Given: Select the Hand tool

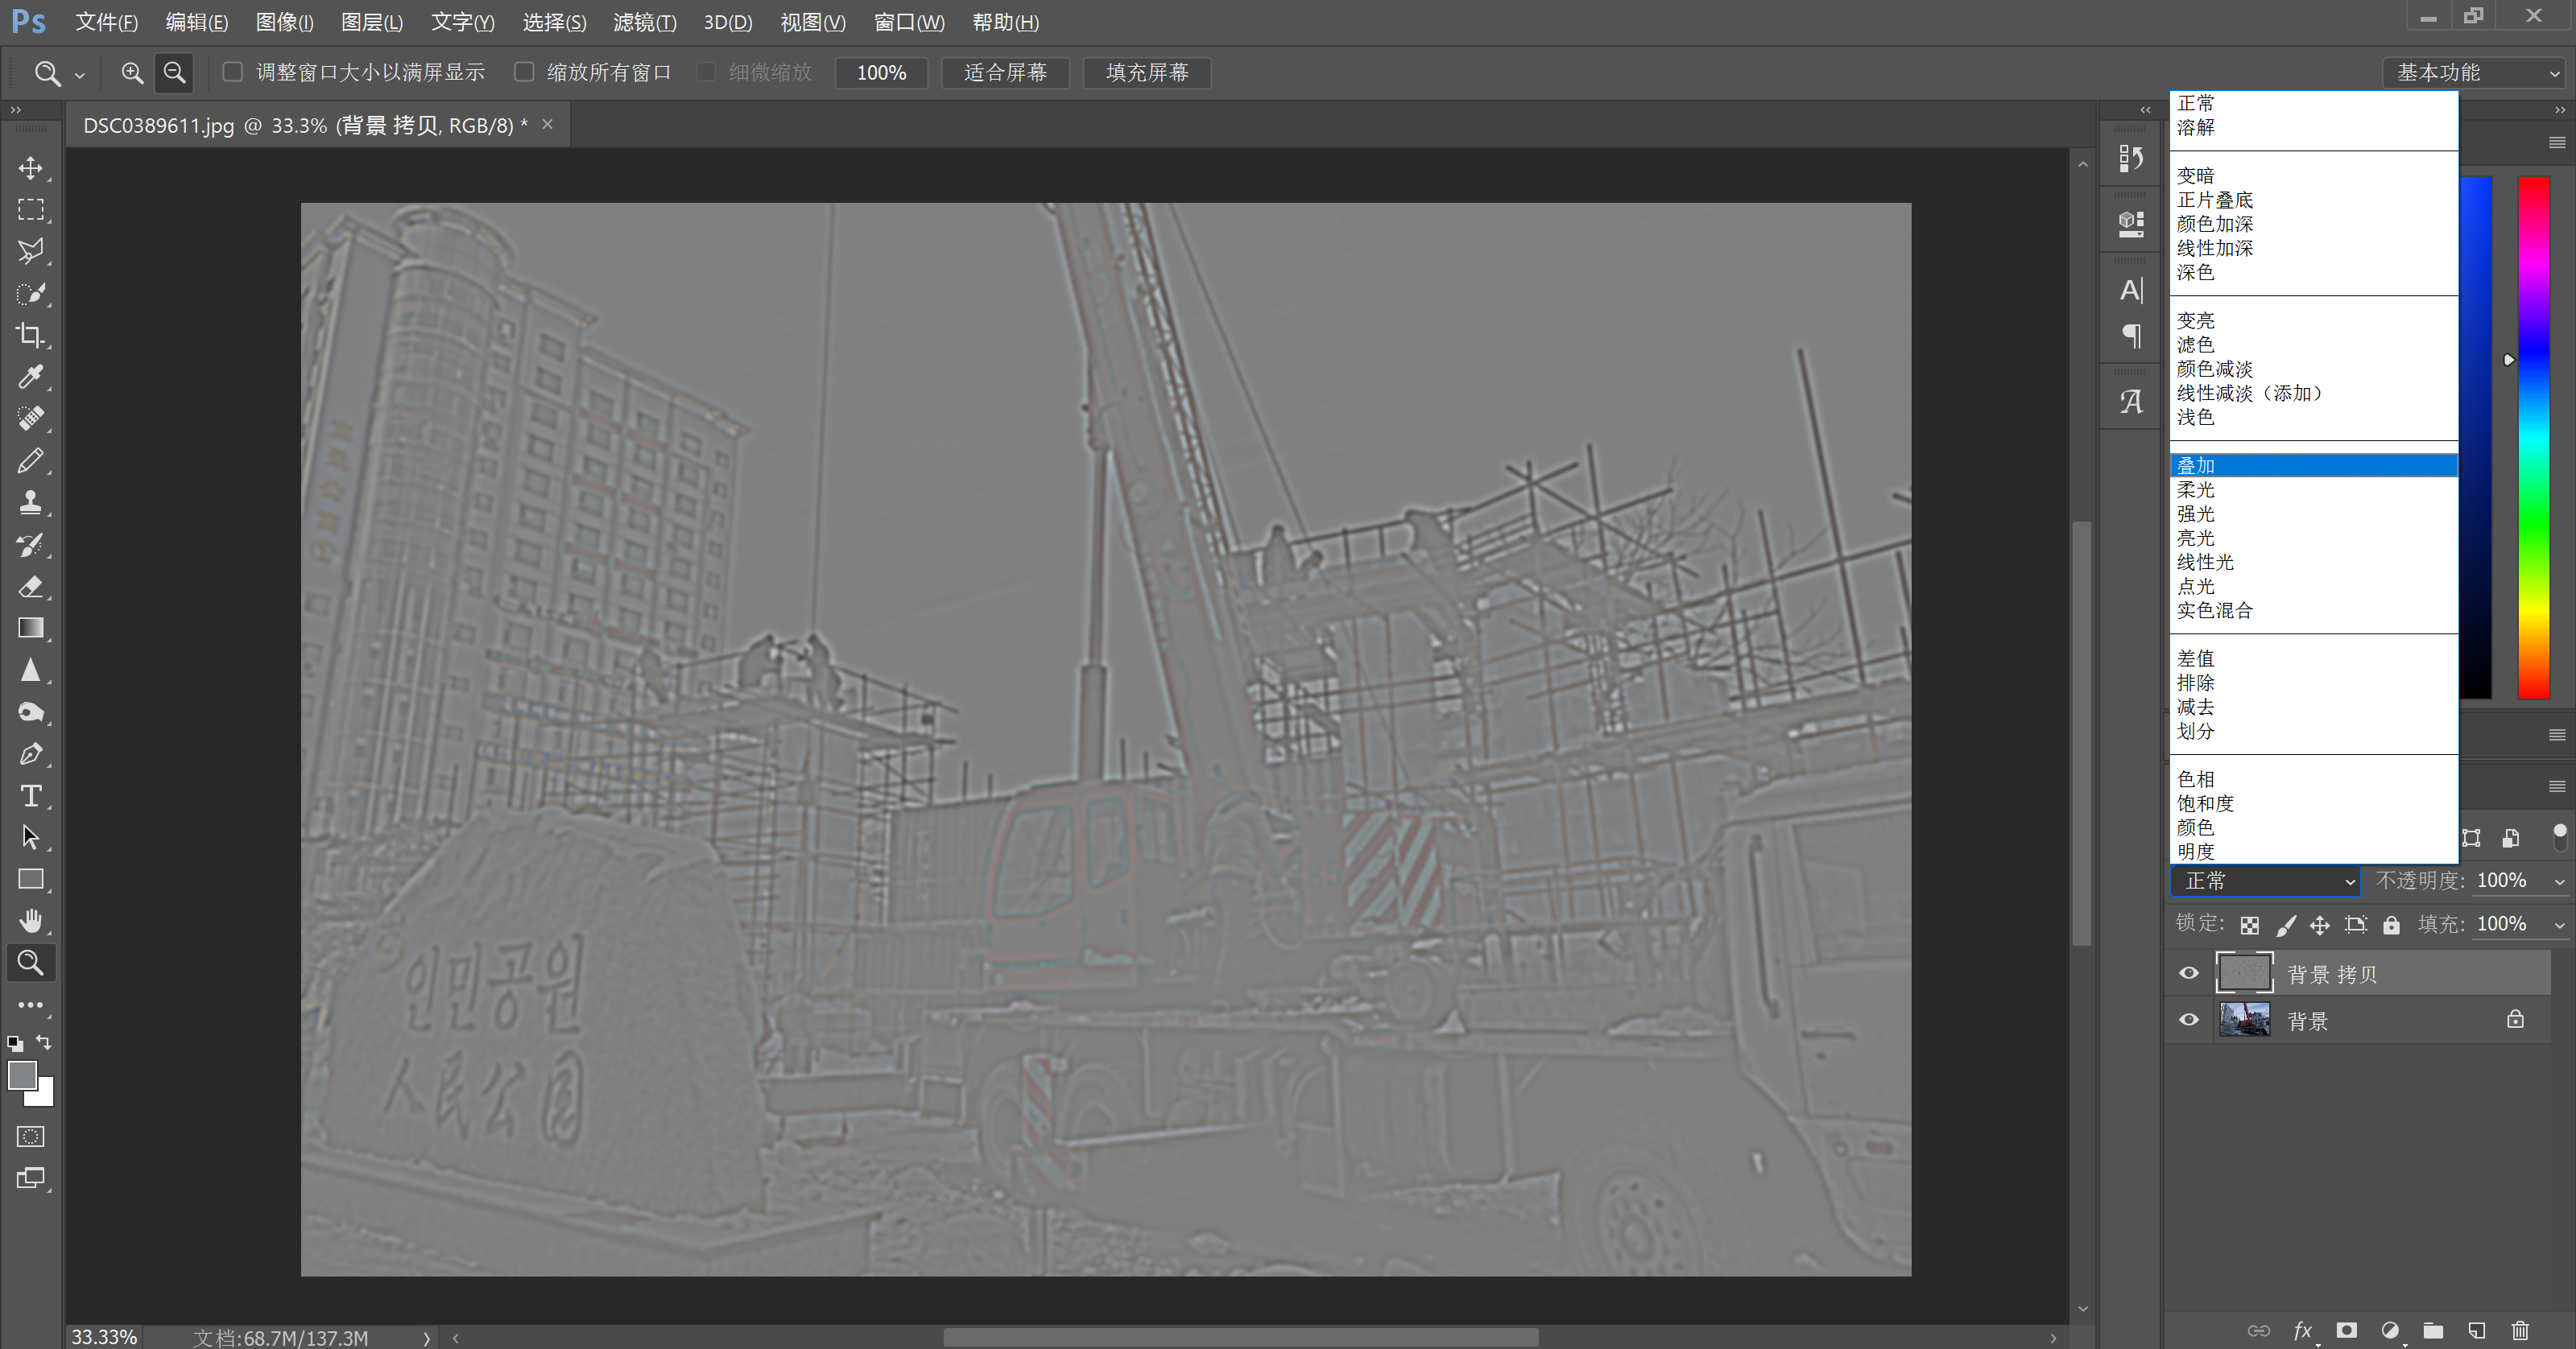Looking at the screenshot, I should (31, 920).
